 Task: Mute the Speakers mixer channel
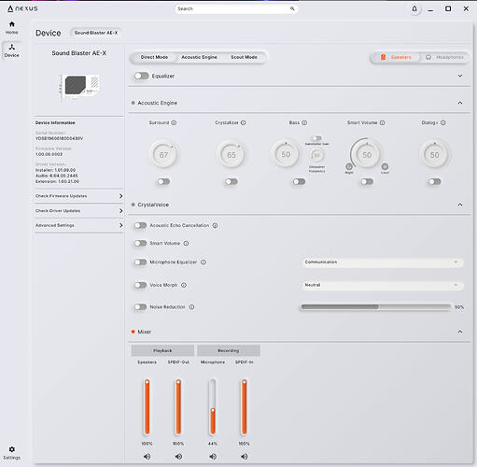[x=147, y=457]
